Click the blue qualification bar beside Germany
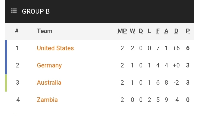Image resolution: width=199 pixels, height=116 pixels. (x=6, y=65)
